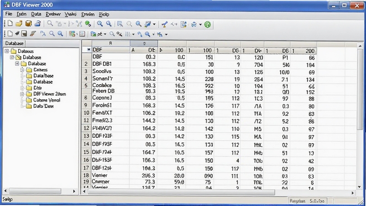Click the list filter icon in top toolbar
Viewport: 366px width, 206px height.
[120, 24]
